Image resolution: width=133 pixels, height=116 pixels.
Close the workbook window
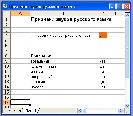click(126, 6)
